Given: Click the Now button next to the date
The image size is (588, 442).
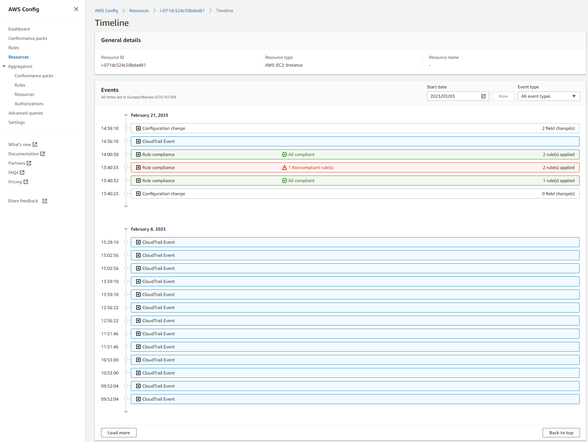Looking at the screenshot, I should pos(503,96).
